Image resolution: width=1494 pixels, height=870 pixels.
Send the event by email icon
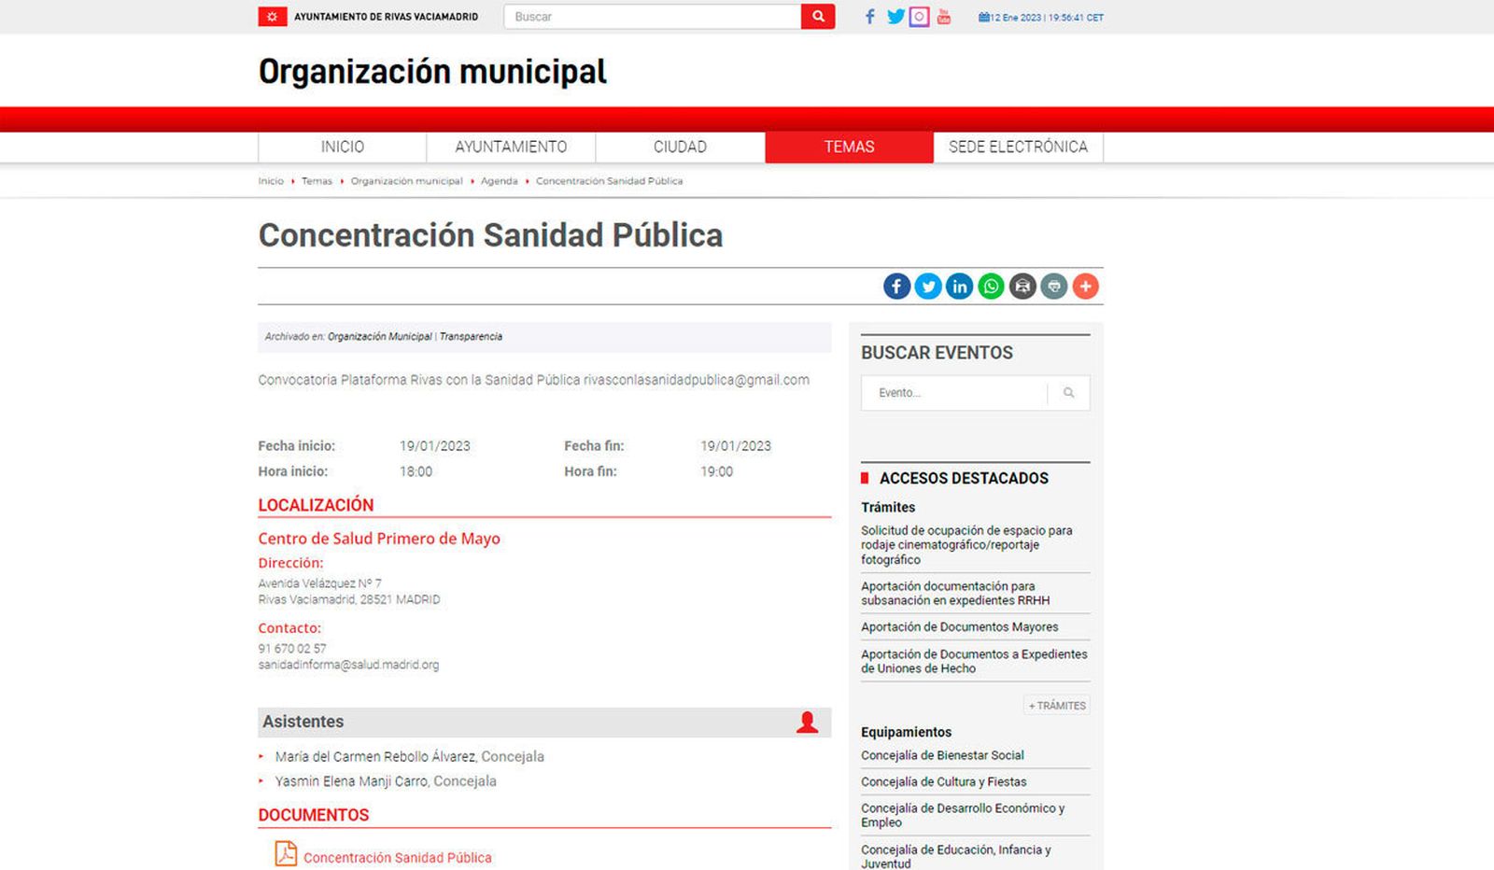(x=1022, y=287)
